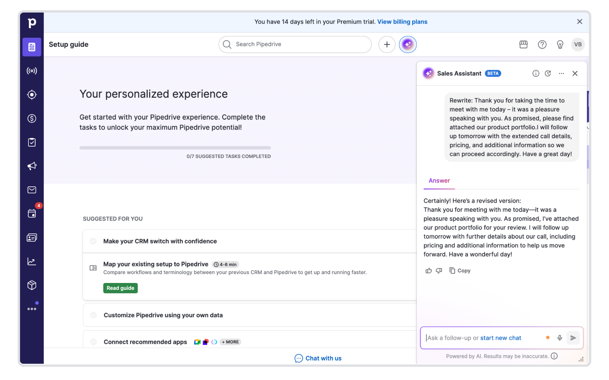Open the Products cube icon in sidebar
Image resolution: width=609 pixels, height=380 pixels.
point(32,285)
